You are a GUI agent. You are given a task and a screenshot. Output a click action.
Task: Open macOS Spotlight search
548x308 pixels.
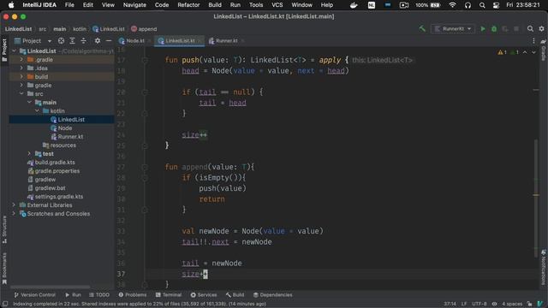coord(482,5)
